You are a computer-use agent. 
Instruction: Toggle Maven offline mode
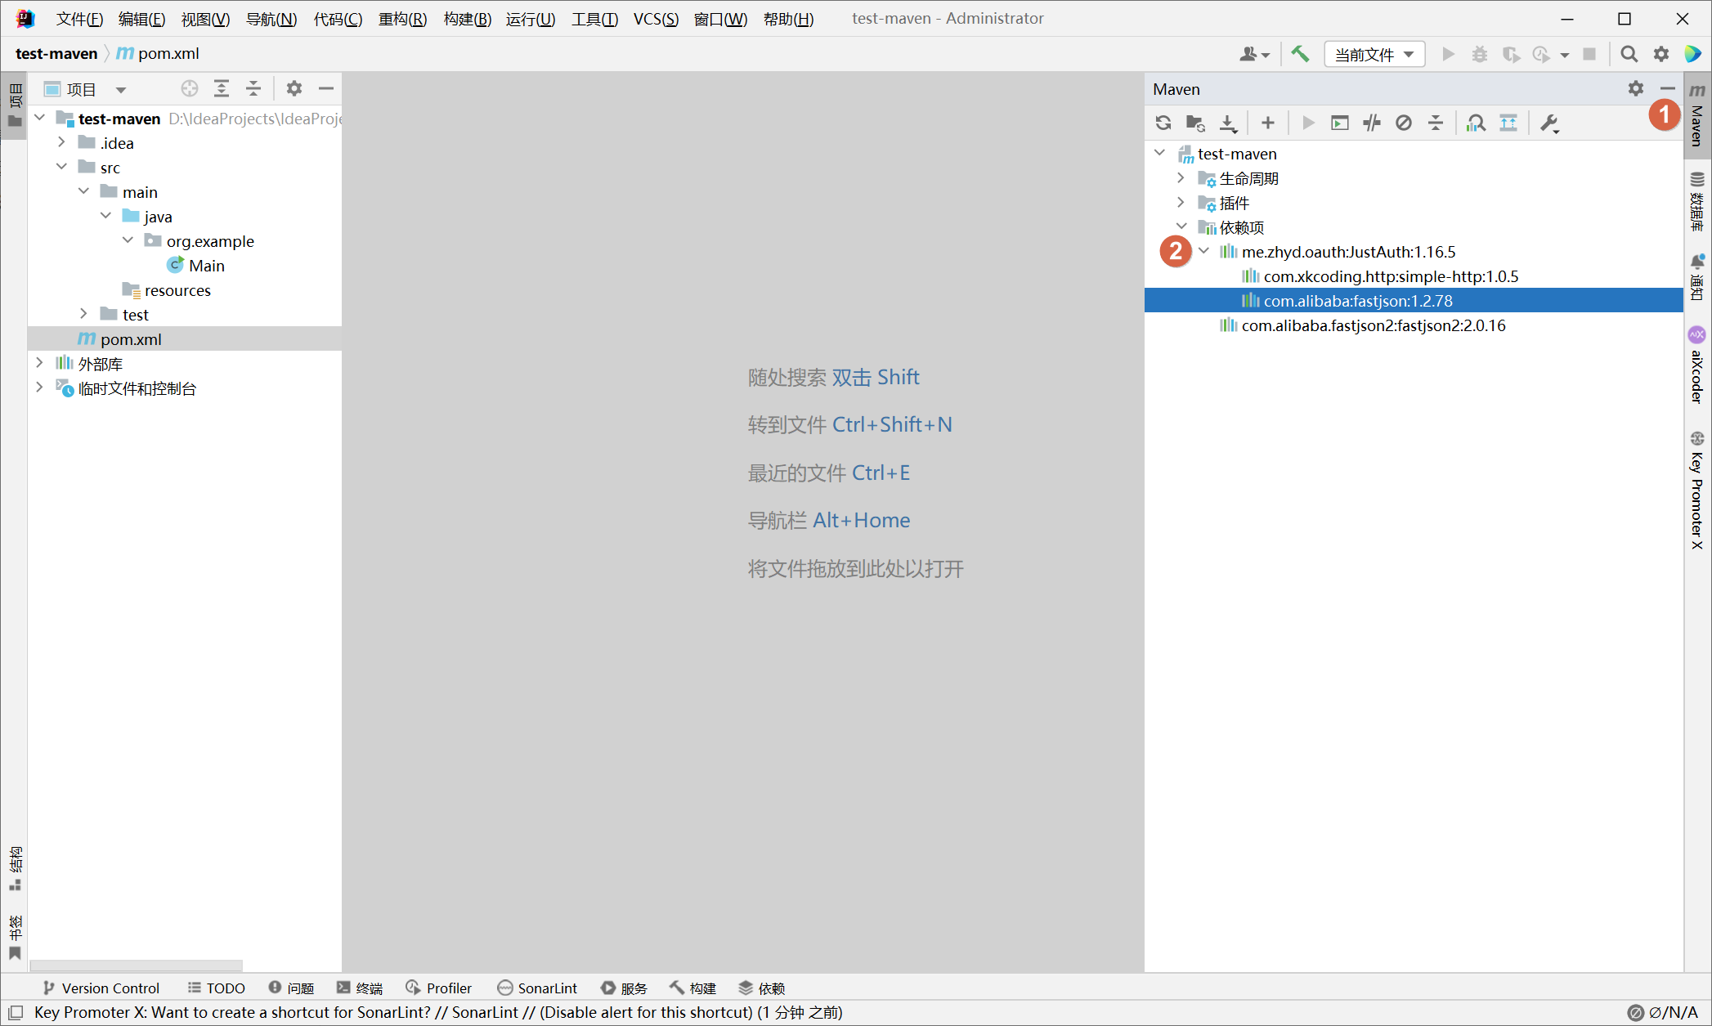(1372, 123)
